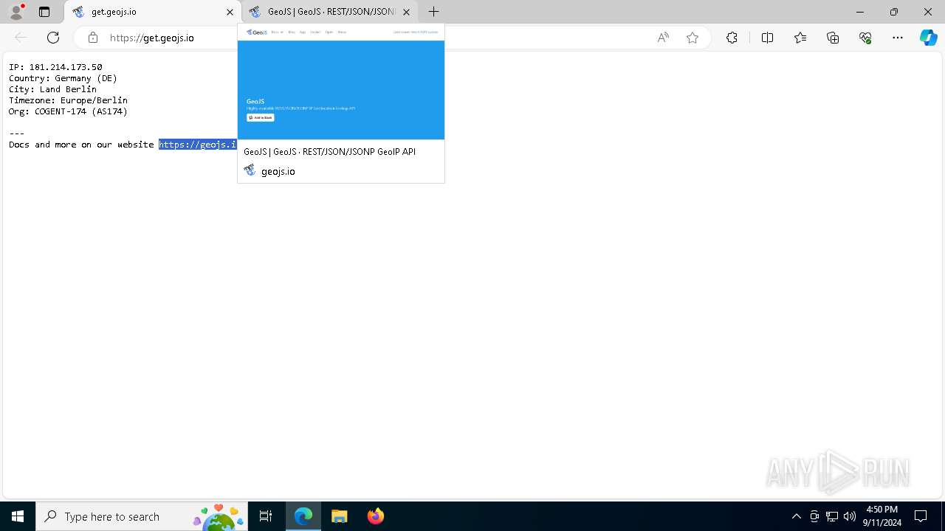Start Read aloud for this page

(x=663, y=38)
